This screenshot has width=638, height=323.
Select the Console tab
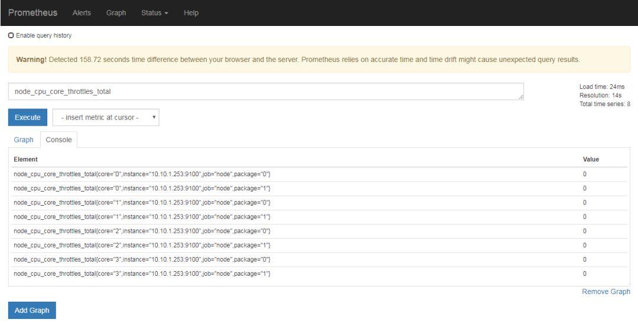click(x=58, y=140)
